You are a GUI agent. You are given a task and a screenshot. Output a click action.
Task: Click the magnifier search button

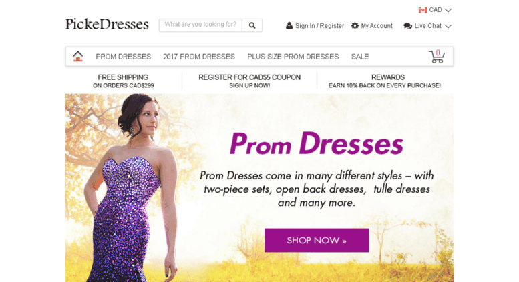point(252,25)
